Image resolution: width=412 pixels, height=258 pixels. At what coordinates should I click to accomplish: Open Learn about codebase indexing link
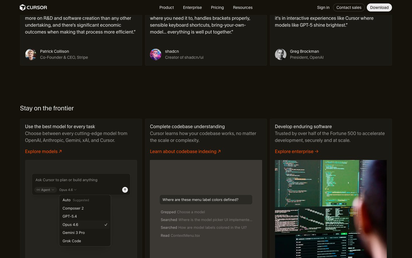[185, 151]
